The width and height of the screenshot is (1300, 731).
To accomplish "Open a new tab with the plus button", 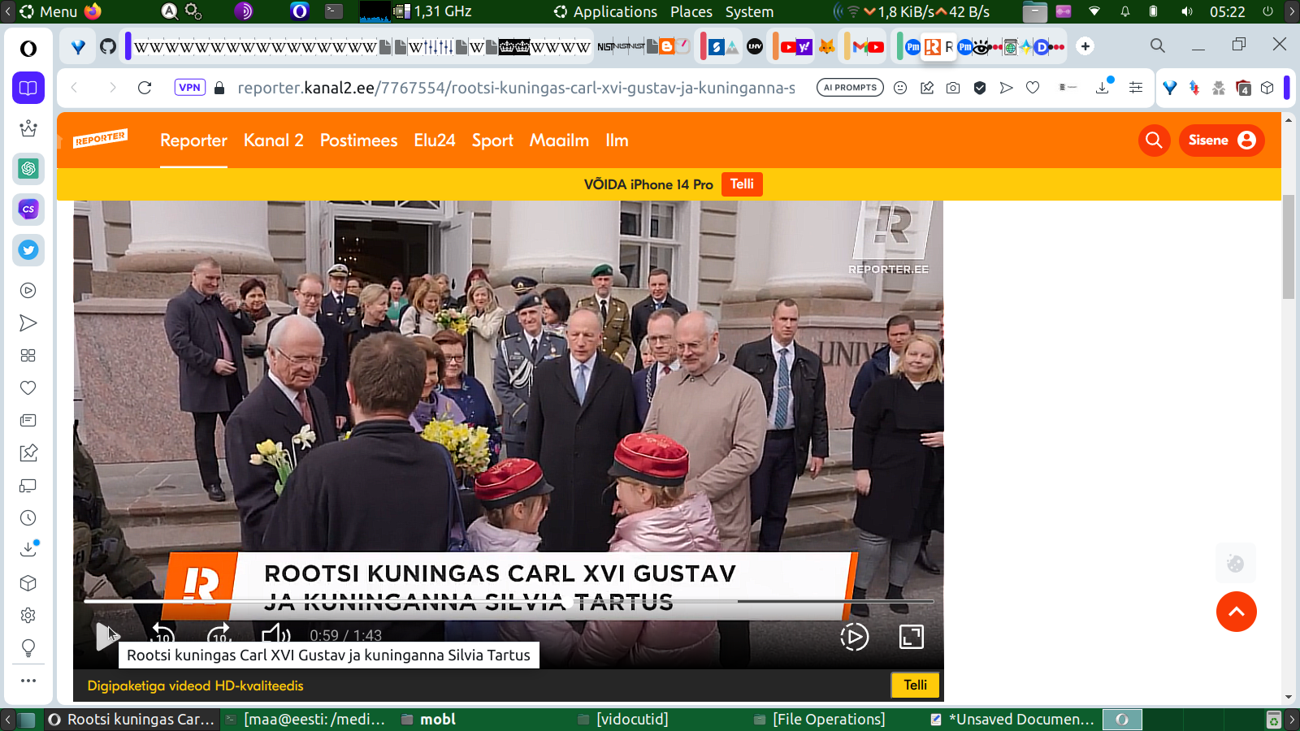I will pyautogui.click(x=1085, y=46).
